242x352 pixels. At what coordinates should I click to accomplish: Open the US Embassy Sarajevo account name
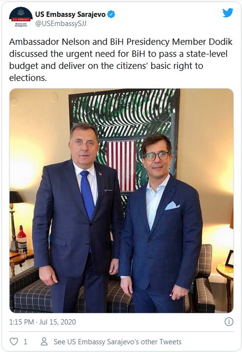pos(70,14)
